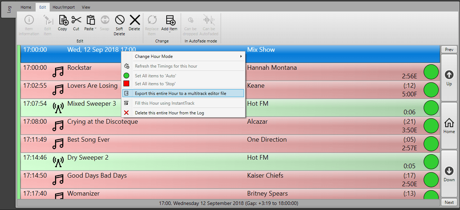The width and height of the screenshot is (460, 210).
Task: Click the music note icon beside Rockstar
Action: click(58, 72)
